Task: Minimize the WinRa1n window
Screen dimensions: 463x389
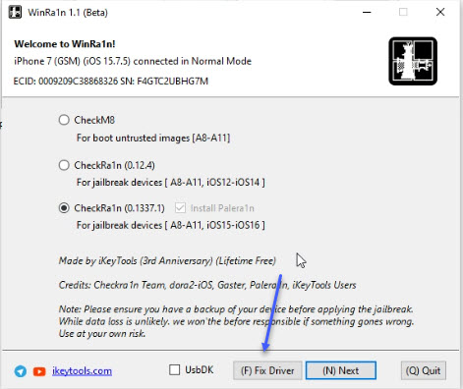Action: pos(367,13)
